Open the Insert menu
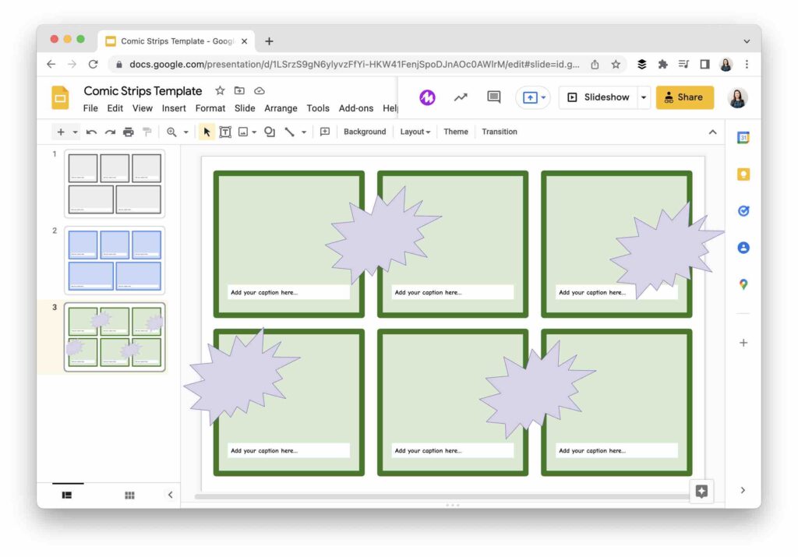 (x=174, y=108)
